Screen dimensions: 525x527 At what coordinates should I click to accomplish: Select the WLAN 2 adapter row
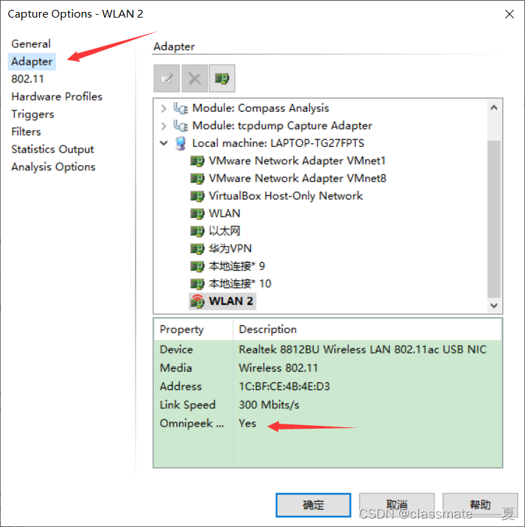click(223, 301)
